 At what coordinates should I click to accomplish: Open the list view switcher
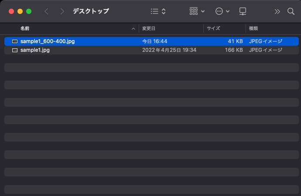tap(157, 11)
